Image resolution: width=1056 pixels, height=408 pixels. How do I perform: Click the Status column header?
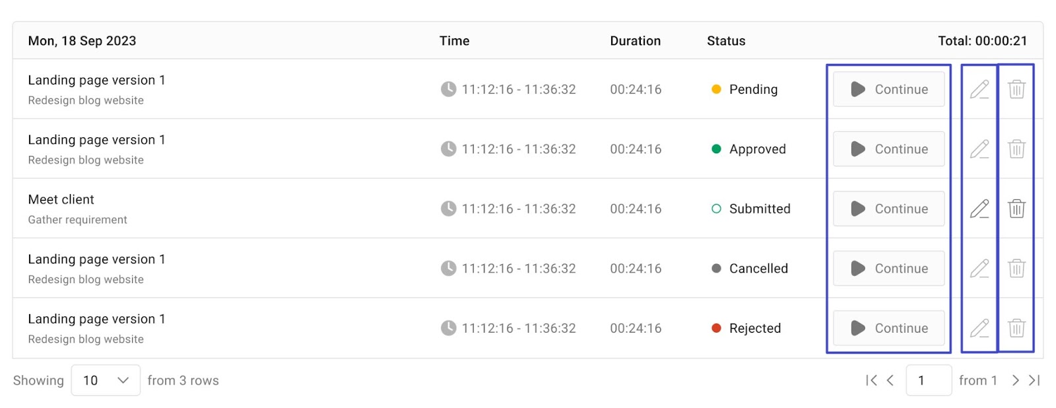tap(726, 41)
